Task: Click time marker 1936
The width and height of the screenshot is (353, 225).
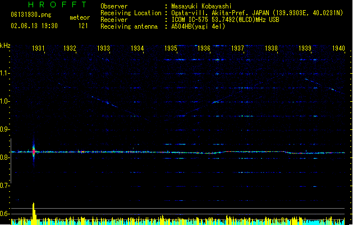Action: [x=204, y=48]
